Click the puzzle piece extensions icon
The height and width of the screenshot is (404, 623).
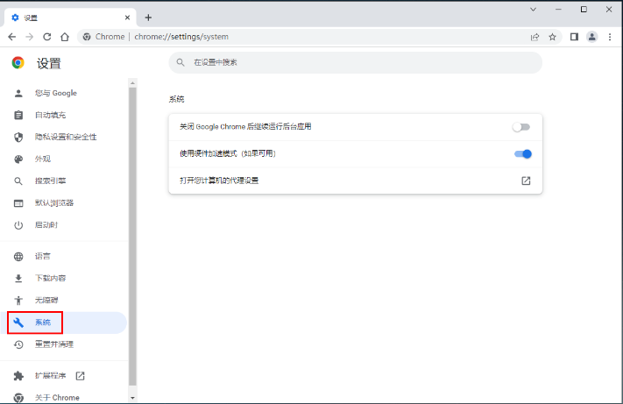(18, 376)
